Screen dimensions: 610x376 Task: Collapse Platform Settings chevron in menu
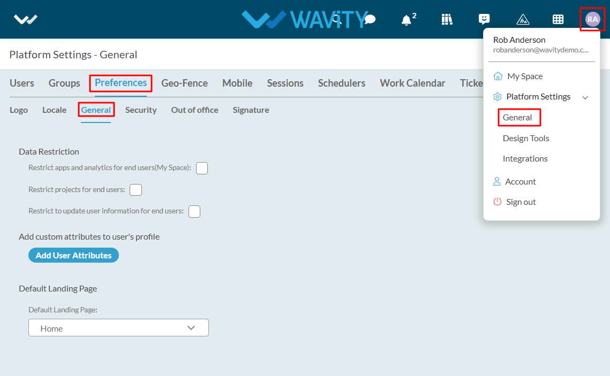(x=585, y=97)
